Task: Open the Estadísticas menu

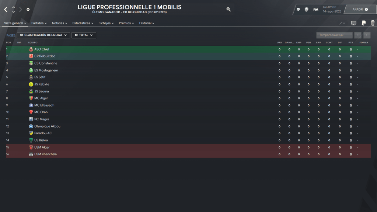Action: (83, 23)
